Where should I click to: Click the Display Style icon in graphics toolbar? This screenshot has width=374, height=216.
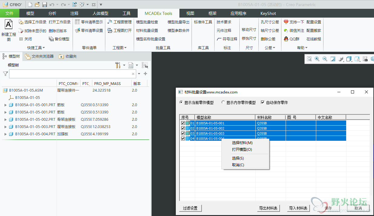[x=349, y=59]
